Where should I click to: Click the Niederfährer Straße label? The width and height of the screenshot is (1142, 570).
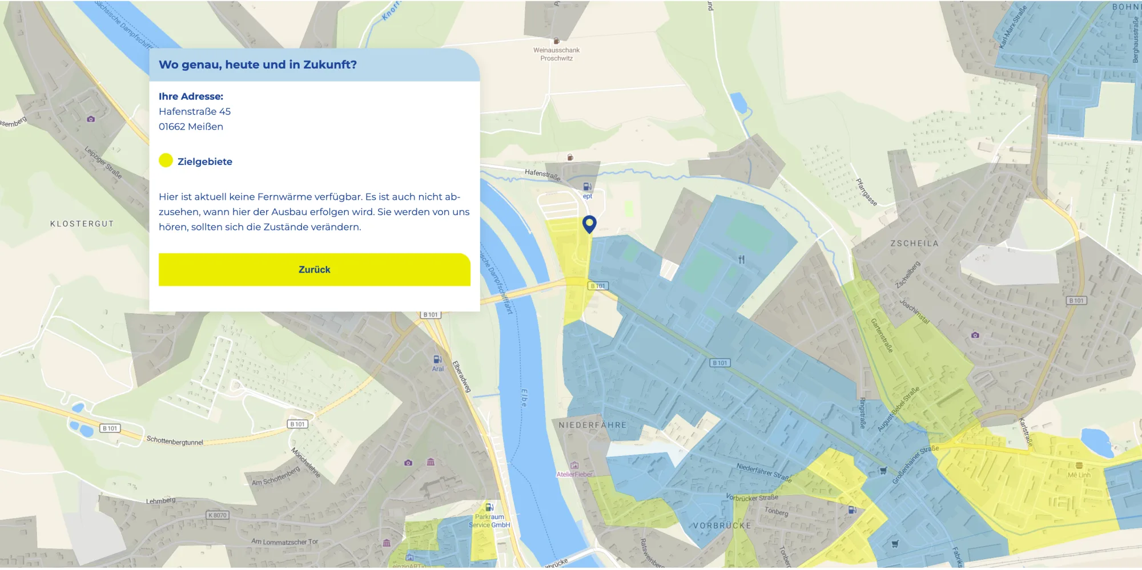click(764, 472)
